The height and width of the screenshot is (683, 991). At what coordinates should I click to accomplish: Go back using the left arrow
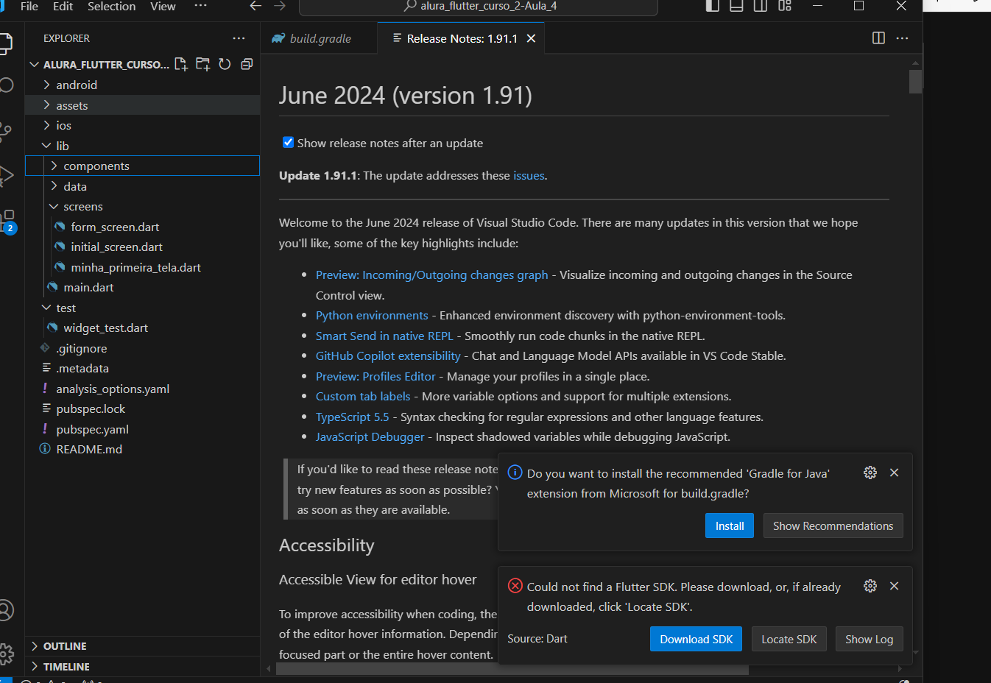[255, 6]
